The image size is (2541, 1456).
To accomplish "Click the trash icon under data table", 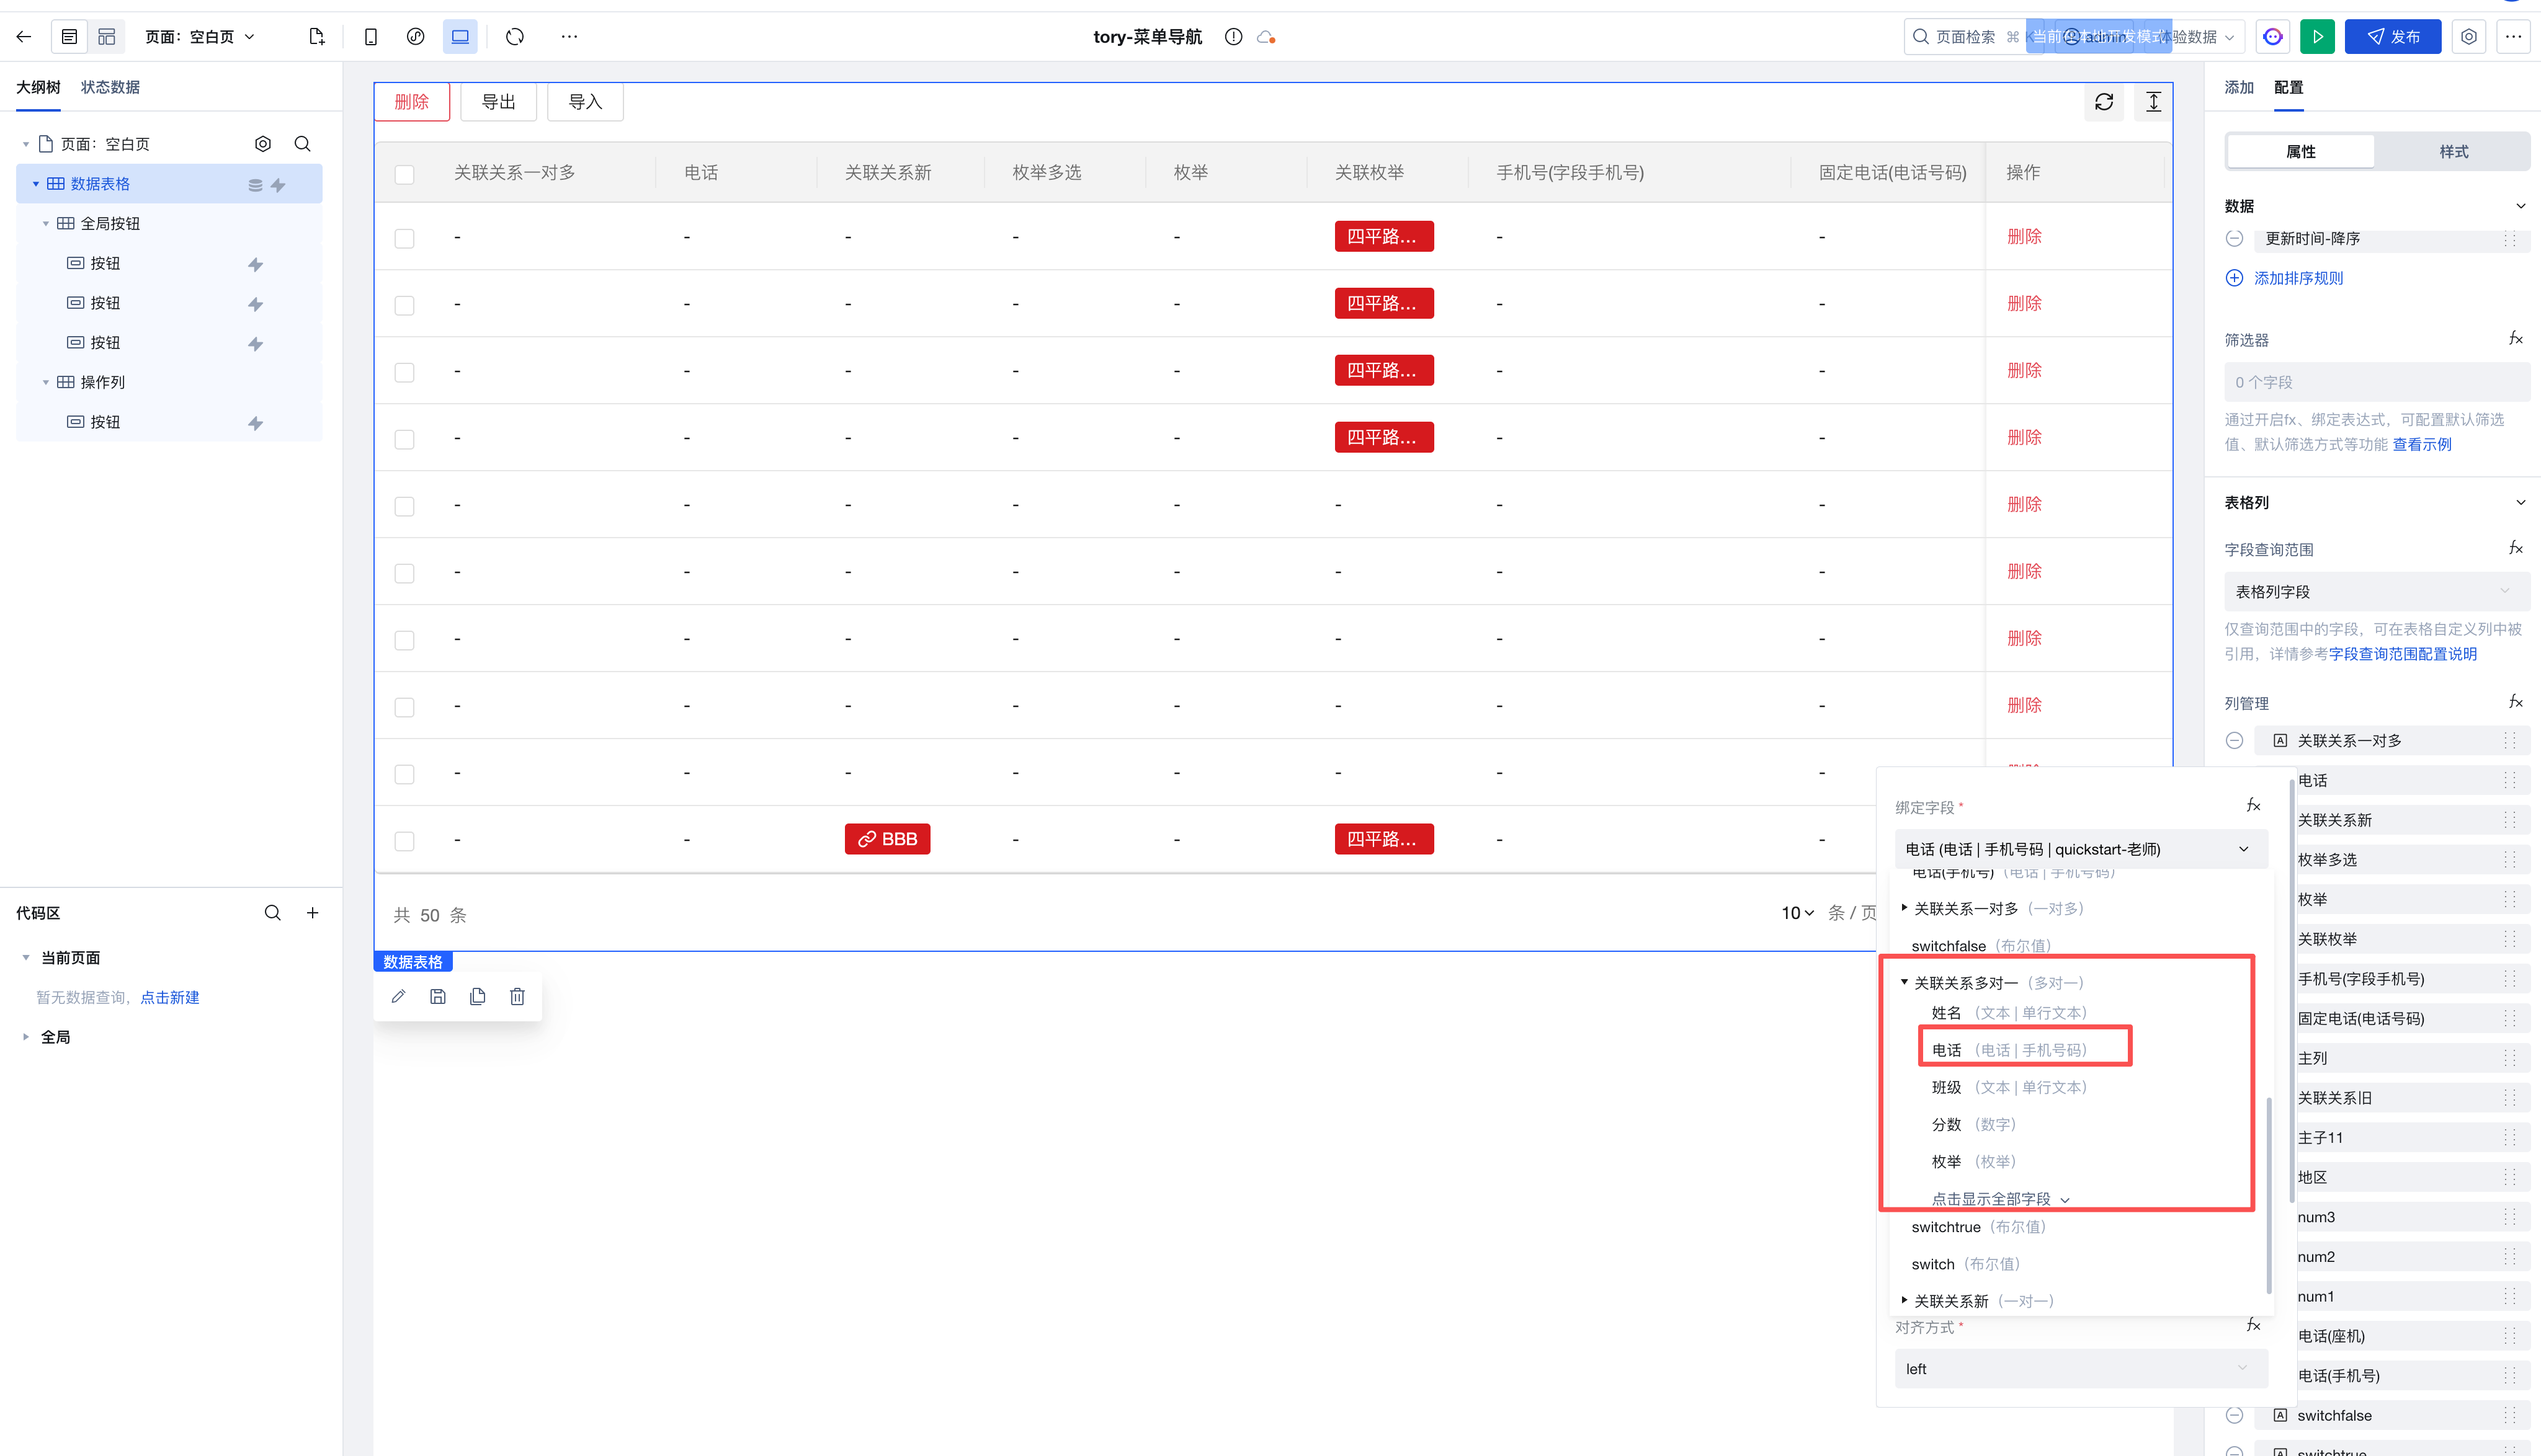I will coord(517,997).
